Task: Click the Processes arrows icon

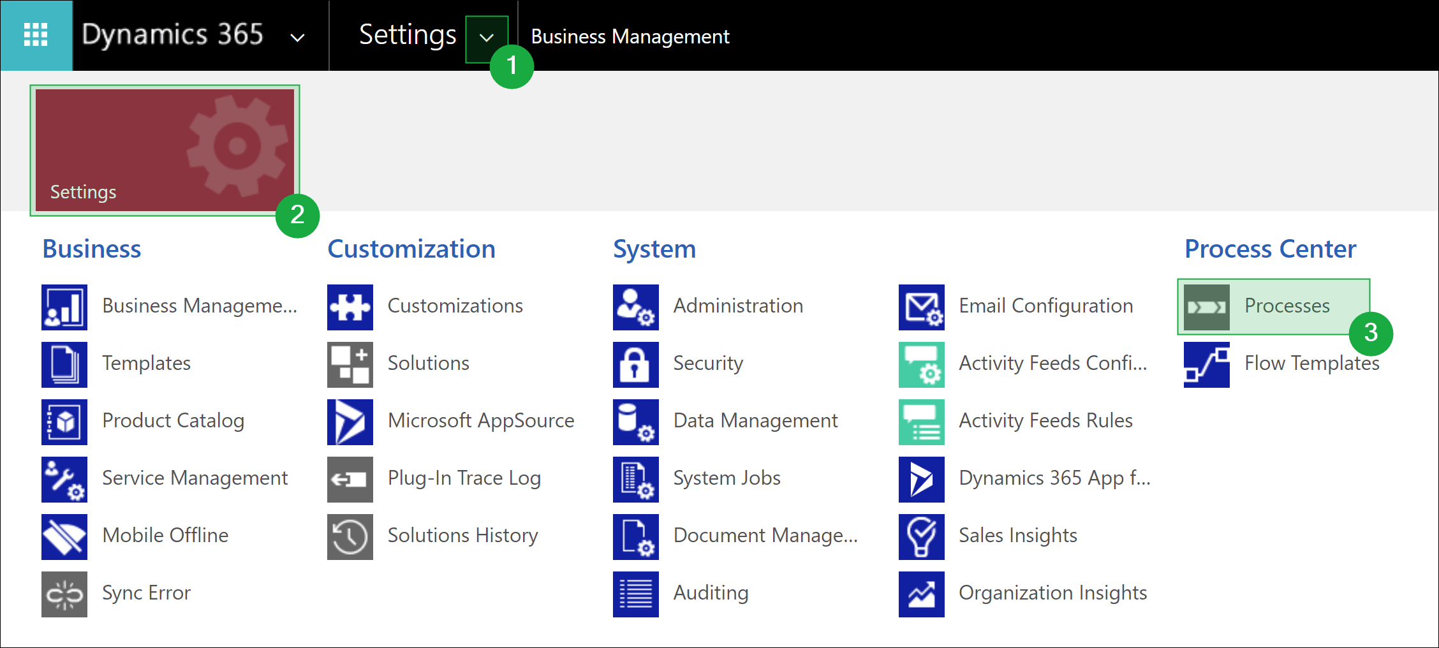Action: [x=1207, y=307]
